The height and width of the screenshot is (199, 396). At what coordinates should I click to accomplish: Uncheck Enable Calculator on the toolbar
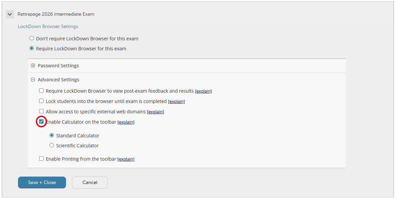click(42, 122)
